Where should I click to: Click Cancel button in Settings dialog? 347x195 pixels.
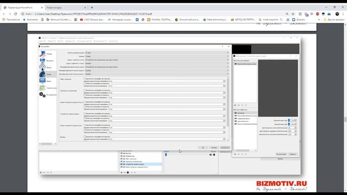(214, 147)
